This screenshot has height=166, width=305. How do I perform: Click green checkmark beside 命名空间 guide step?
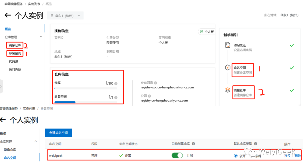point(292,68)
